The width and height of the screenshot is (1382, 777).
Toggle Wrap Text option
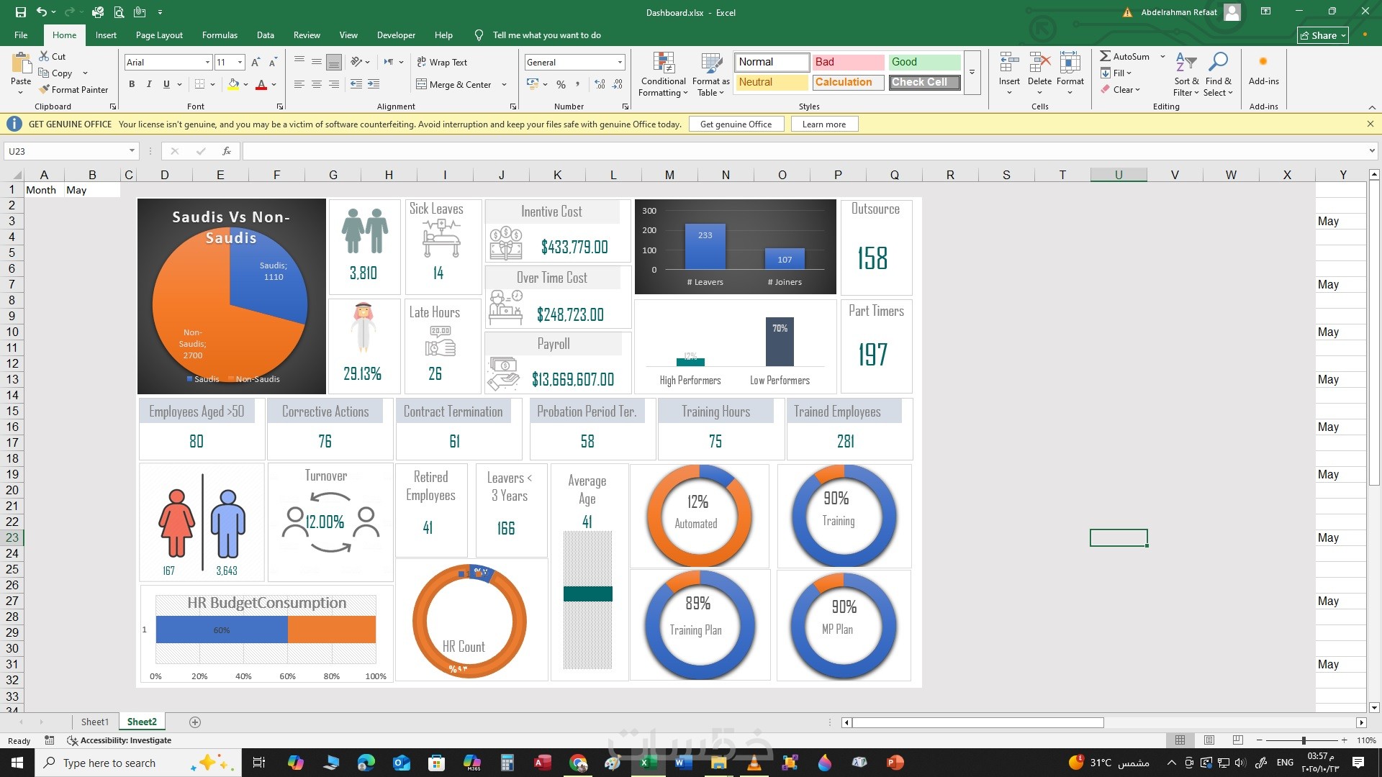point(442,63)
